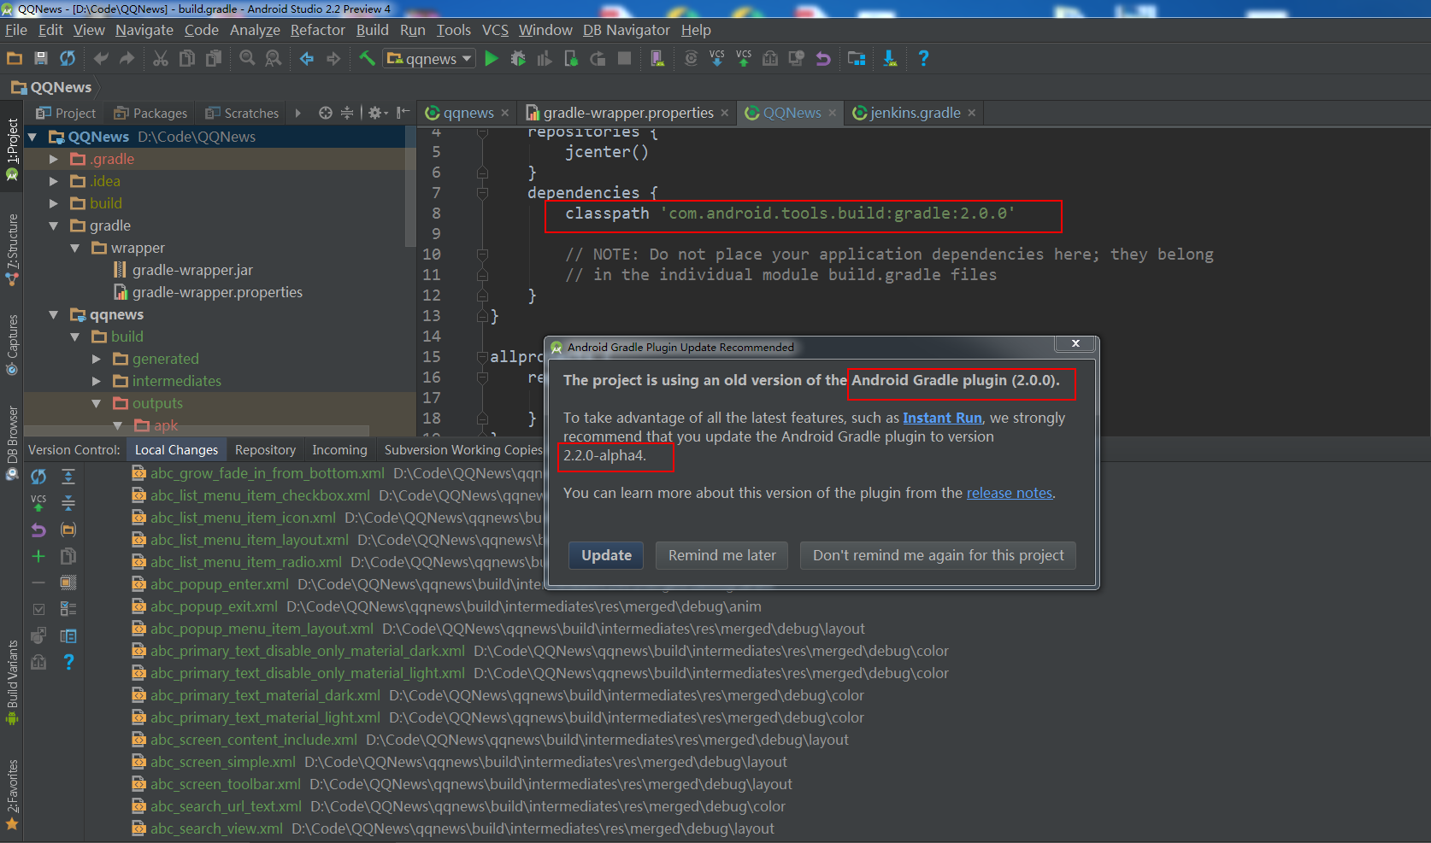Image resolution: width=1431 pixels, height=843 pixels.
Task: Click the purple Revert icon in Version Control
Action: (x=38, y=530)
